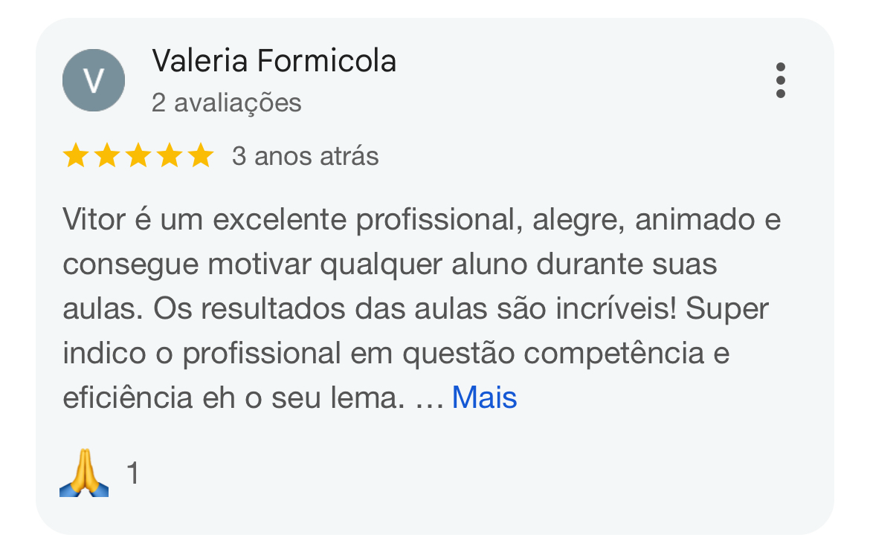The image size is (870, 555).
Task: Click the fourth rating star
Action: point(169,157)
